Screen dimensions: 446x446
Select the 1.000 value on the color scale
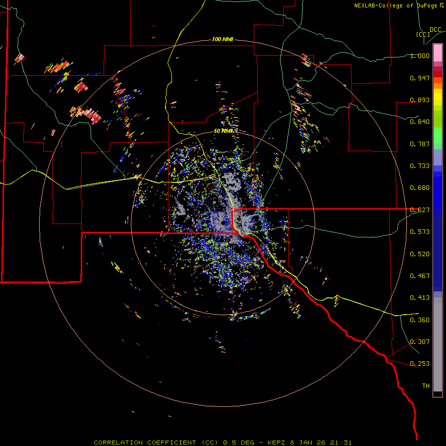point(420,56)
